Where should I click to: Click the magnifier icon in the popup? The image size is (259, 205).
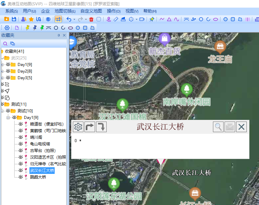[x=218, y=127]
